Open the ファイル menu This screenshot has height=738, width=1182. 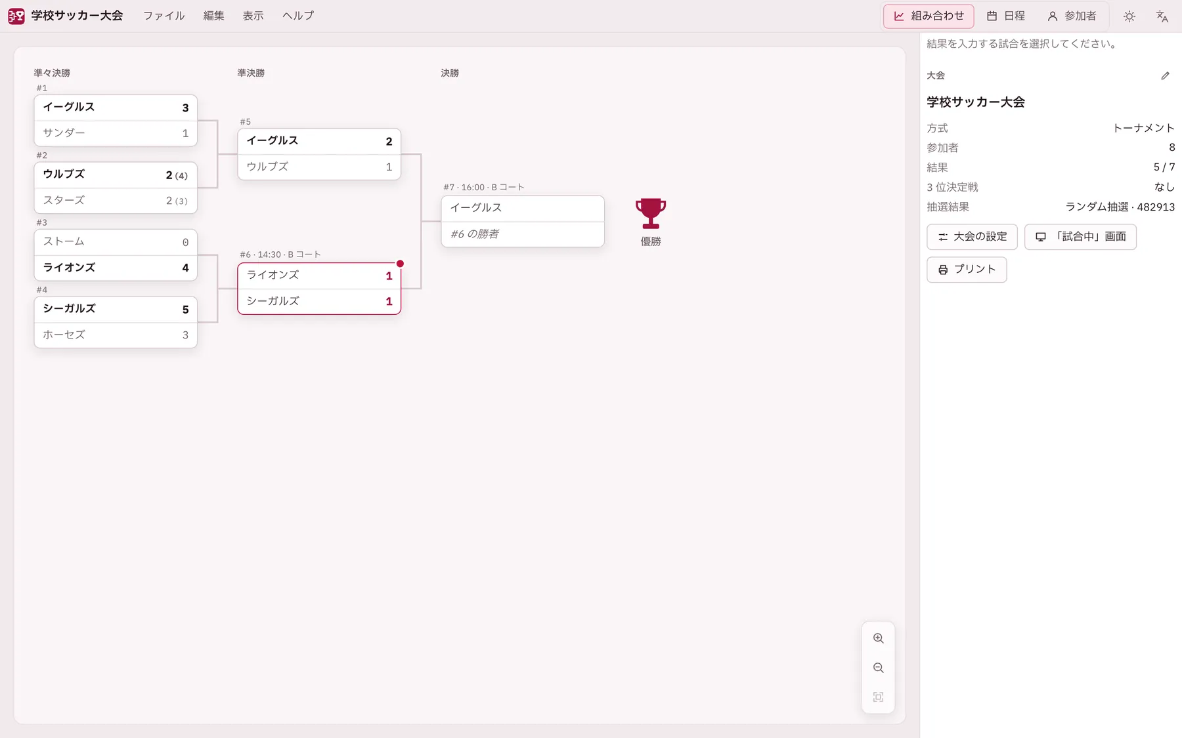tap(164, 16)
